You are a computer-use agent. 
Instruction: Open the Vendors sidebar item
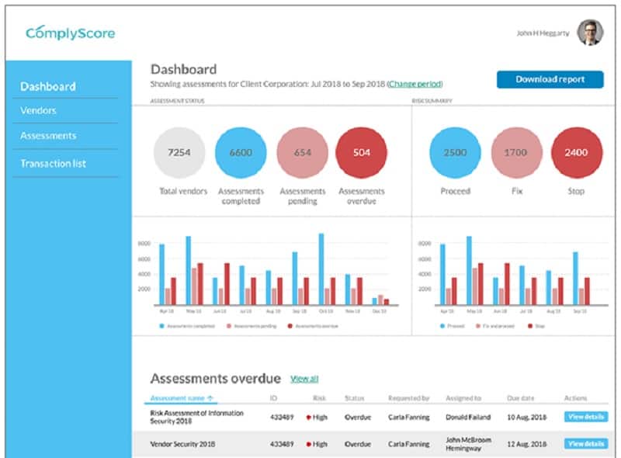click(x=38, y=110)
